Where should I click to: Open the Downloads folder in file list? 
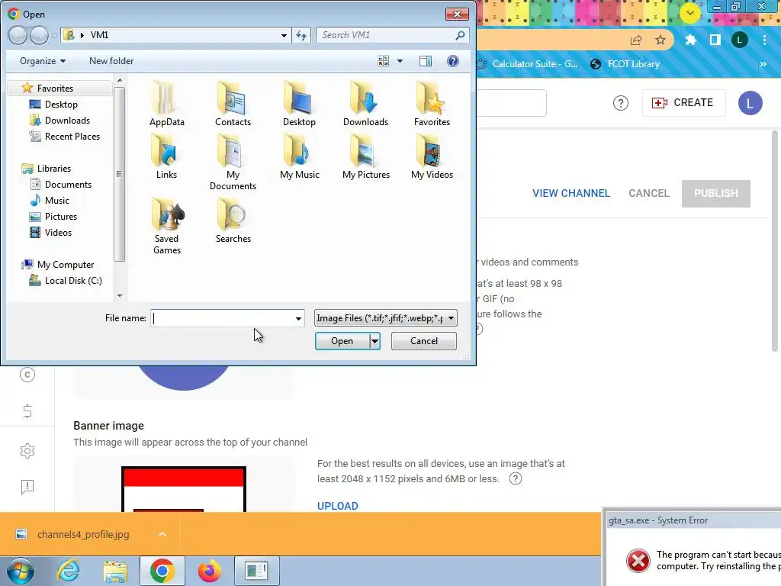365,104
